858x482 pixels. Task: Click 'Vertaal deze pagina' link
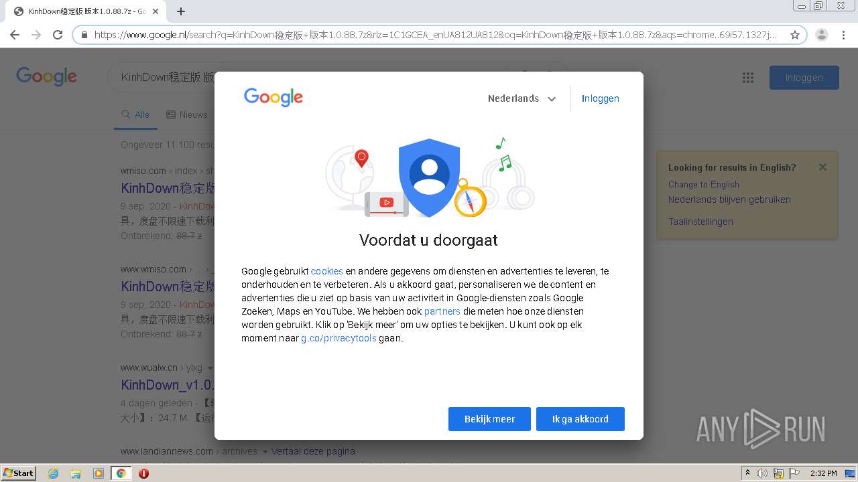click(x=313, y=451)
